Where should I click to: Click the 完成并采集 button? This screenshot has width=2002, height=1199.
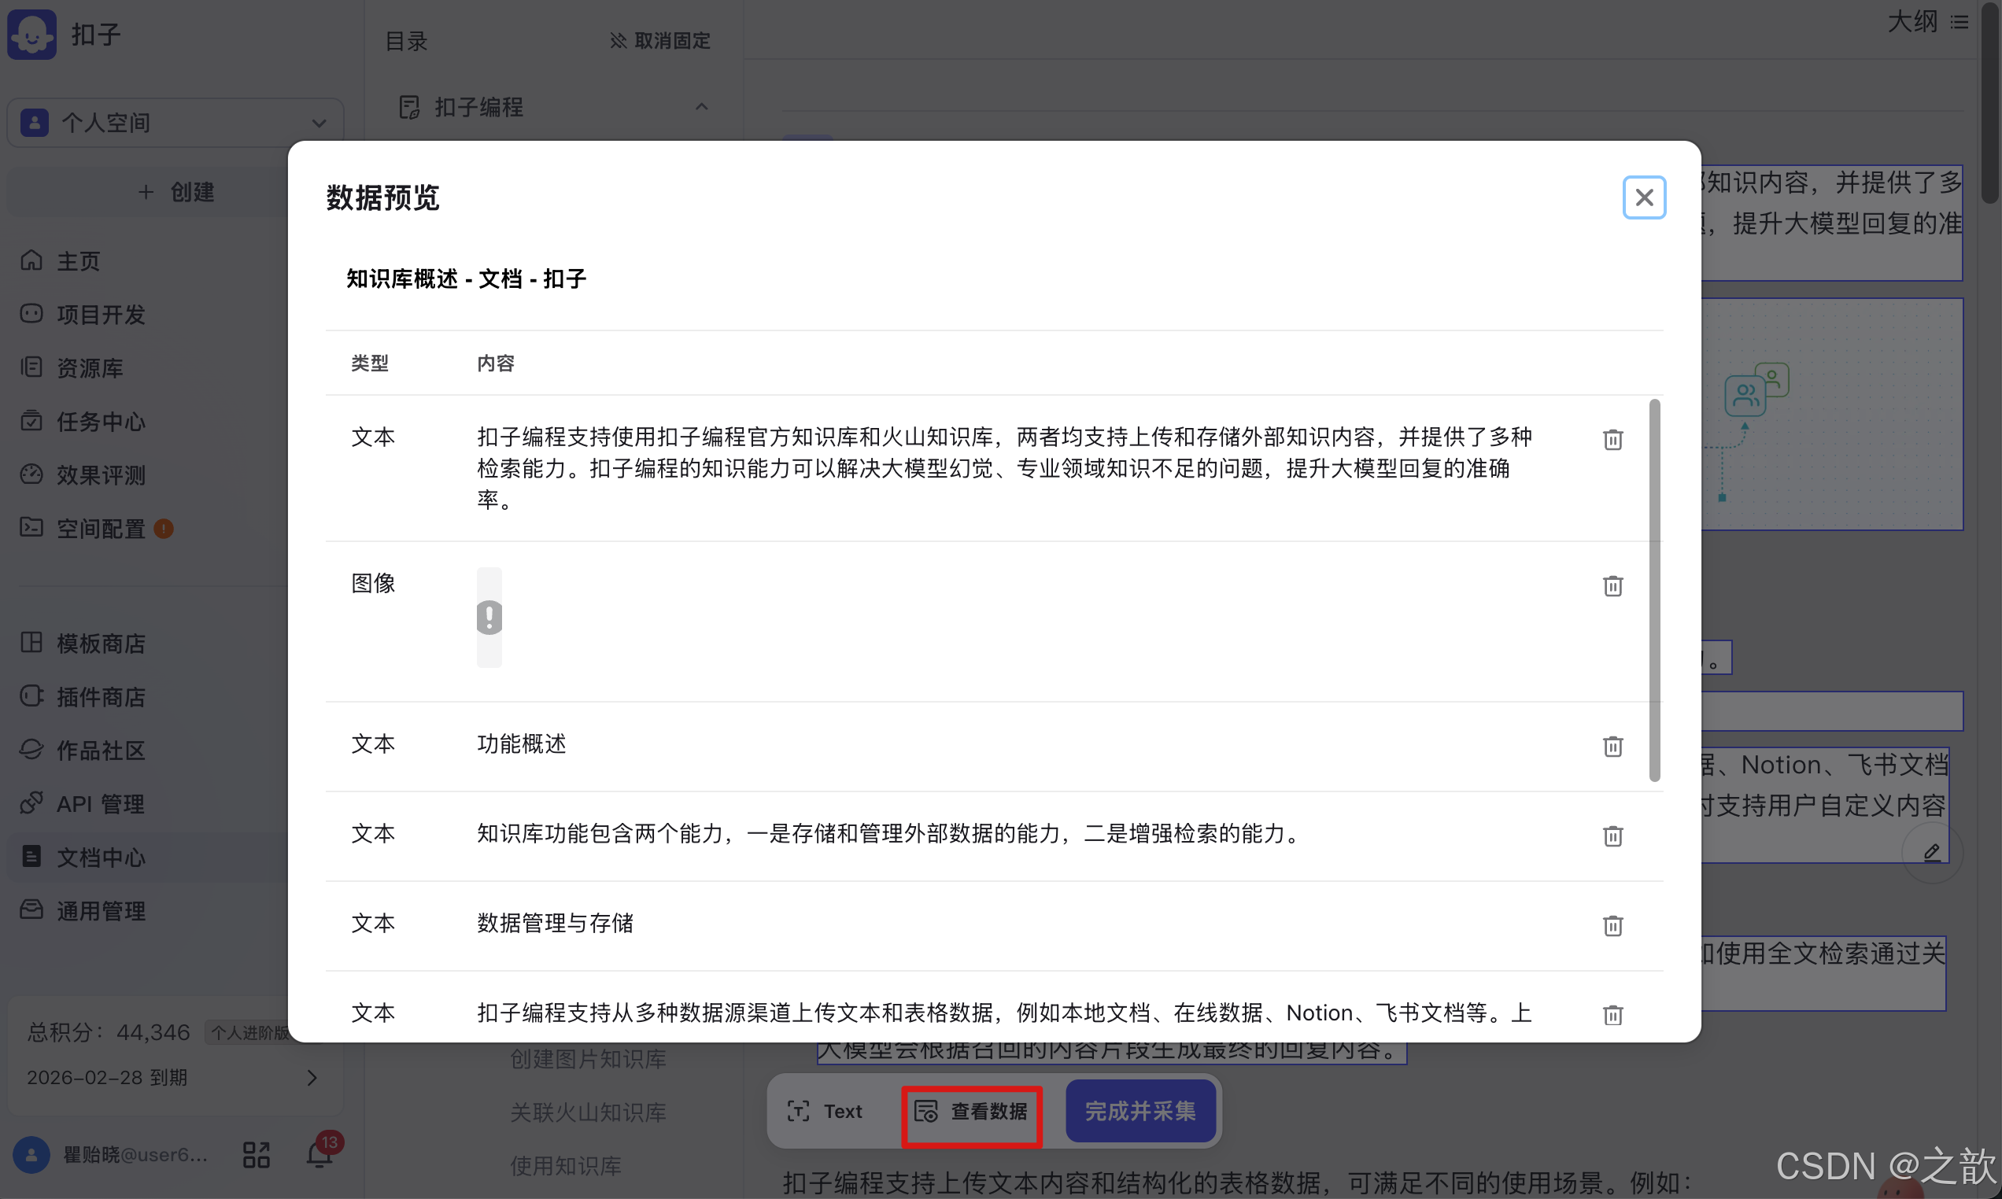point(1140,1111)
